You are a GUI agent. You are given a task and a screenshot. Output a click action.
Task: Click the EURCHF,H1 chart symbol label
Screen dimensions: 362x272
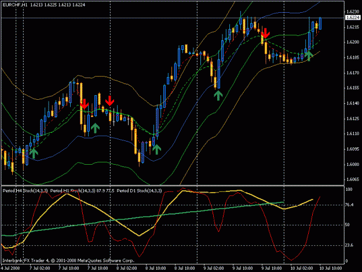pyautogui.click(x=15, y=5)
